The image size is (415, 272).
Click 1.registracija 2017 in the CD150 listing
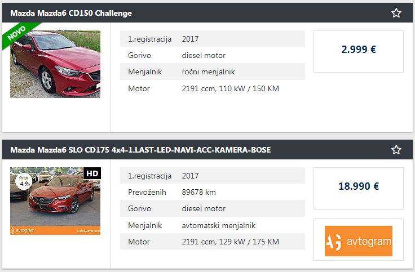[x=213, y=39]
